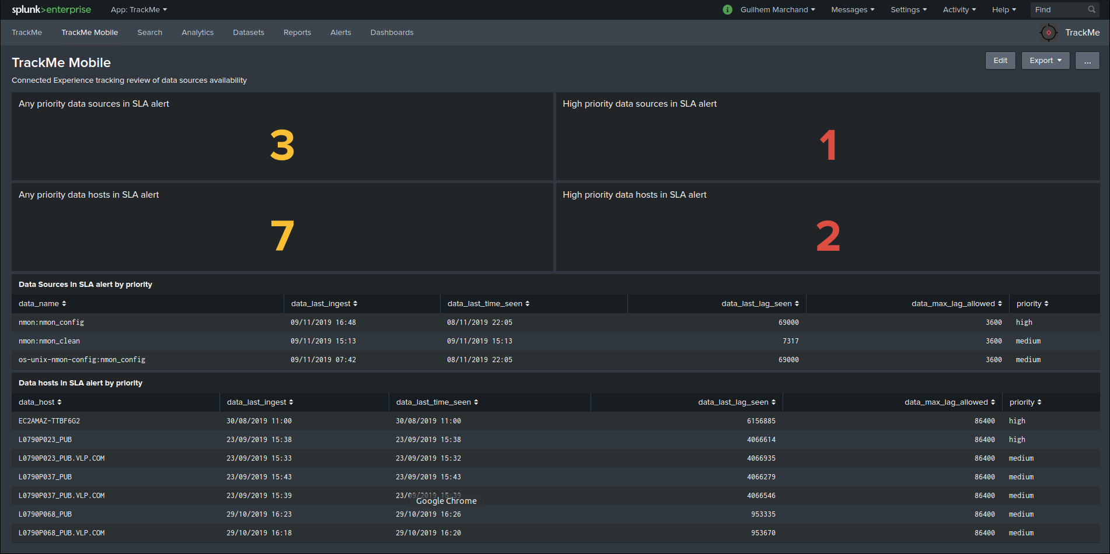Click the value 3 in any priority sources panel
Screen dimensions: 1110x554
[282, 145]
